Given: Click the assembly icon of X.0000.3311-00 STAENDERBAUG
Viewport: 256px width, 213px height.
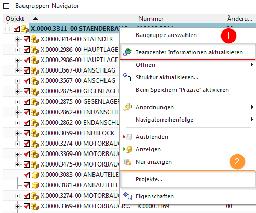Looking at the screenshot, I should [x=25, y=29].
